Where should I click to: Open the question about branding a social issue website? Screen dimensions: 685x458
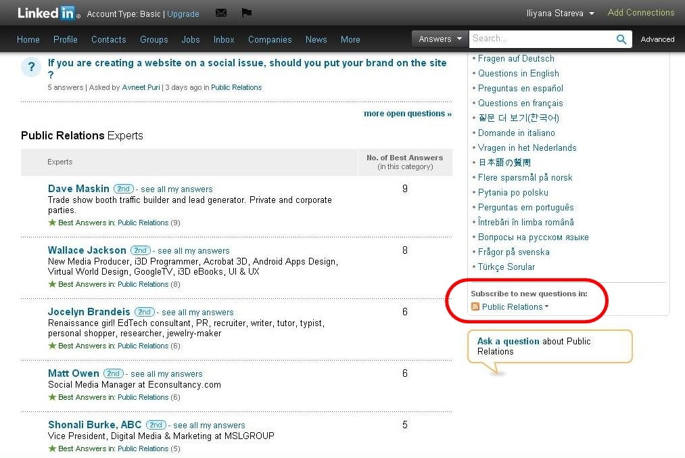coord(247,68)
